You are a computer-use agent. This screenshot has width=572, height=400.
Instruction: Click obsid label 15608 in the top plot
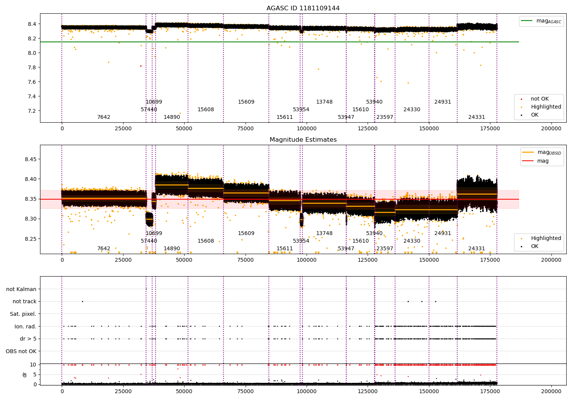tap(206, 109)
